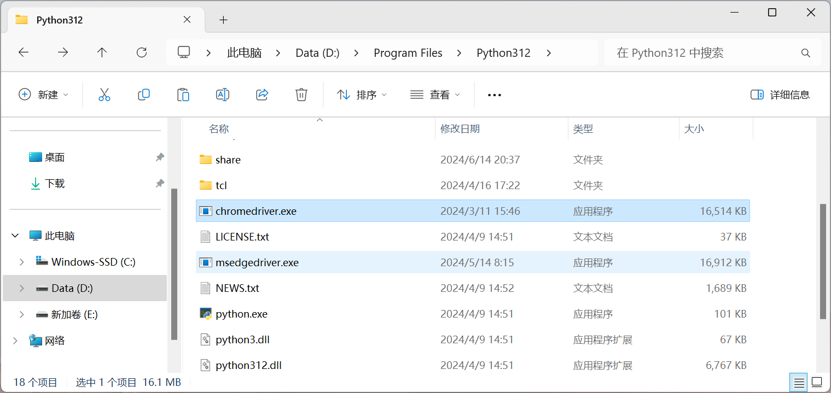This screenshot has width=831, height=393.
Task: Select the NEWS.txt file name
Action: point(237,288)
